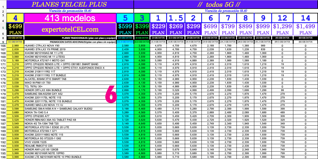This screenshot has height=159, width=318.
Task: Click the 489 value in the NOKIA TA-1340 row
Action: (282, 112)
